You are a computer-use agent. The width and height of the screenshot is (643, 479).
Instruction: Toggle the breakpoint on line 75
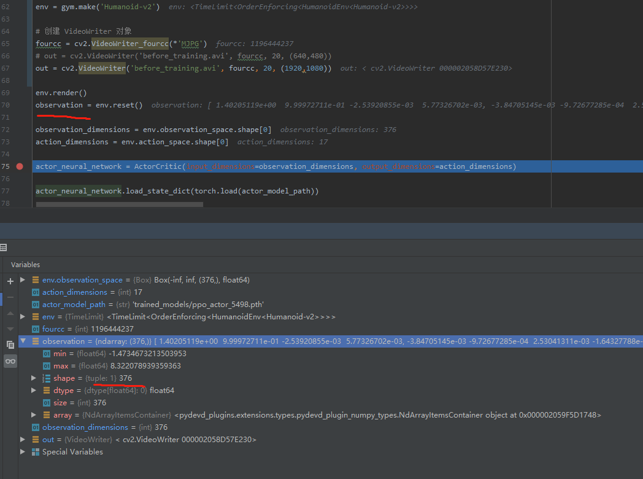coord(19,166)
